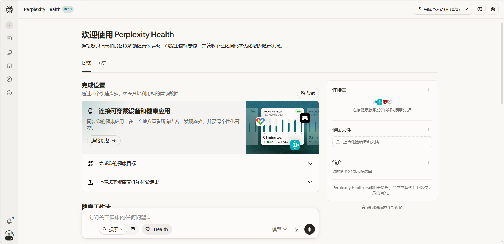Open notifications bell icon
504x244 pixels.
pyautogui.click(x=9, y=221)
